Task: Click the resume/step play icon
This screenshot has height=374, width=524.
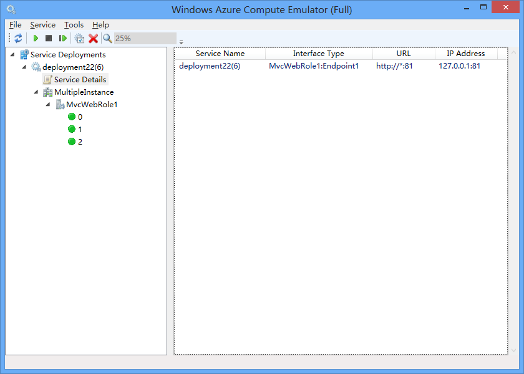Action: coord(62,39)
